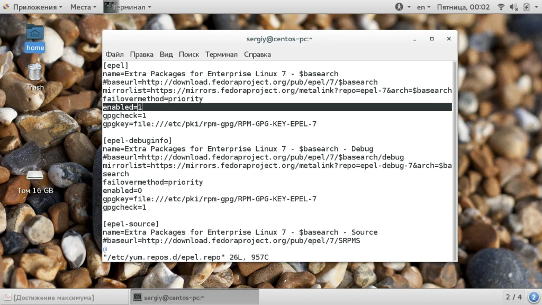Open the home folder desktop icon
This screenshot has width=542, height=305.
click(35, 38)
